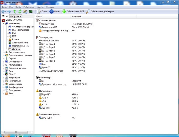Refresh the view with green circular arrows
179x137 pixels.
20,12
